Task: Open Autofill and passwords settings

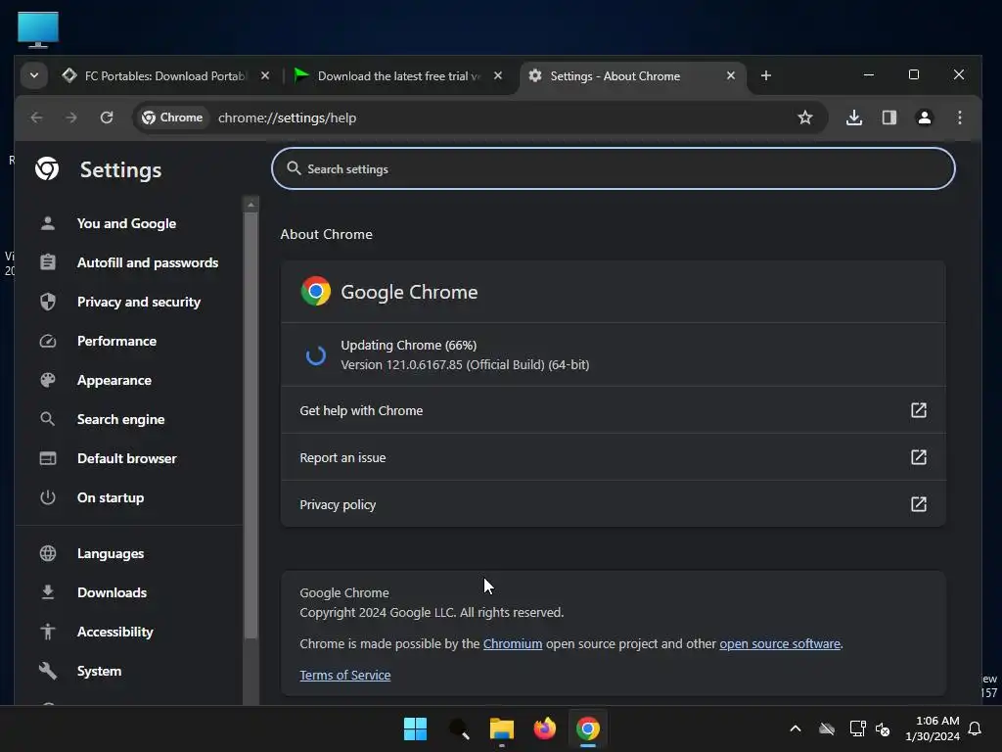Action: (148, 262)
